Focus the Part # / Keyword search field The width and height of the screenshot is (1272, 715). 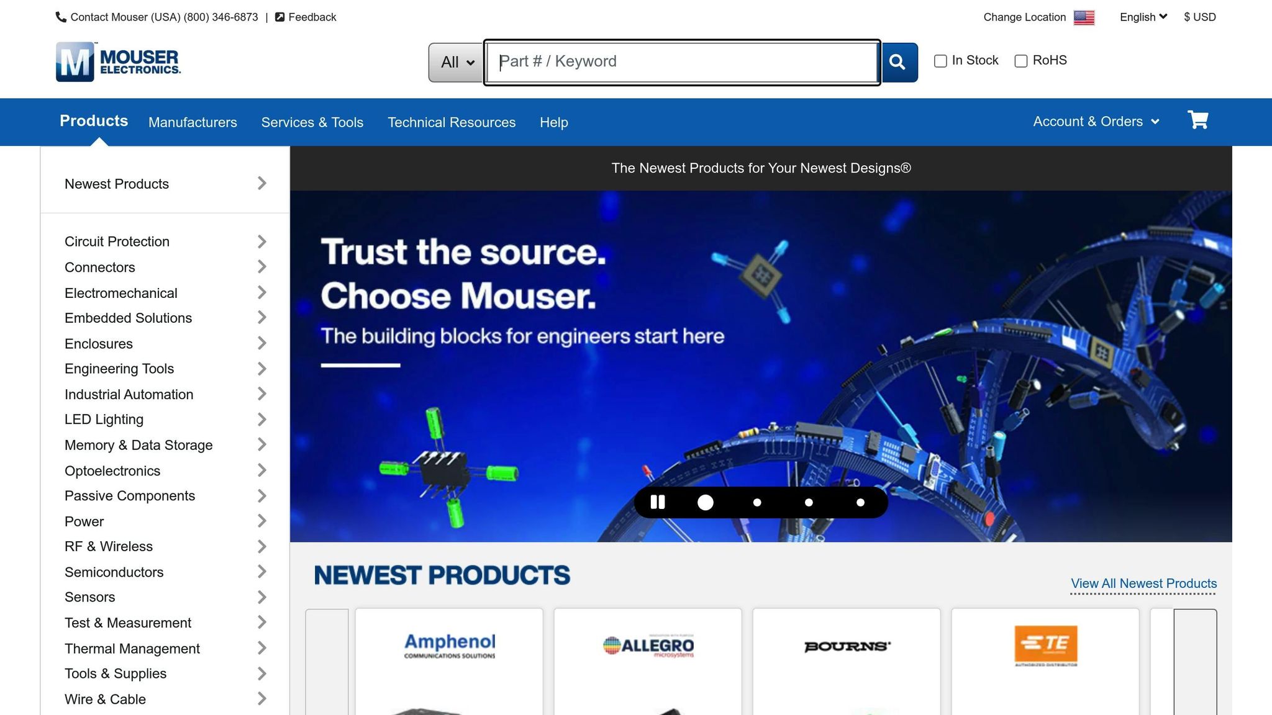682,62
